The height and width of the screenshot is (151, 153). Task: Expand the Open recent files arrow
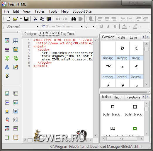21,18
